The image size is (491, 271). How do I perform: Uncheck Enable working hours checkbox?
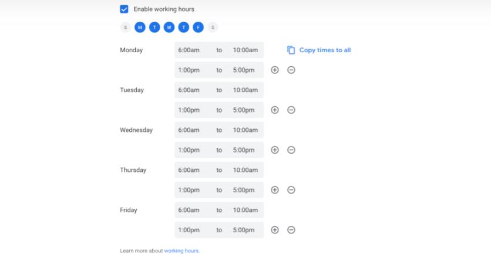(124, 9)
